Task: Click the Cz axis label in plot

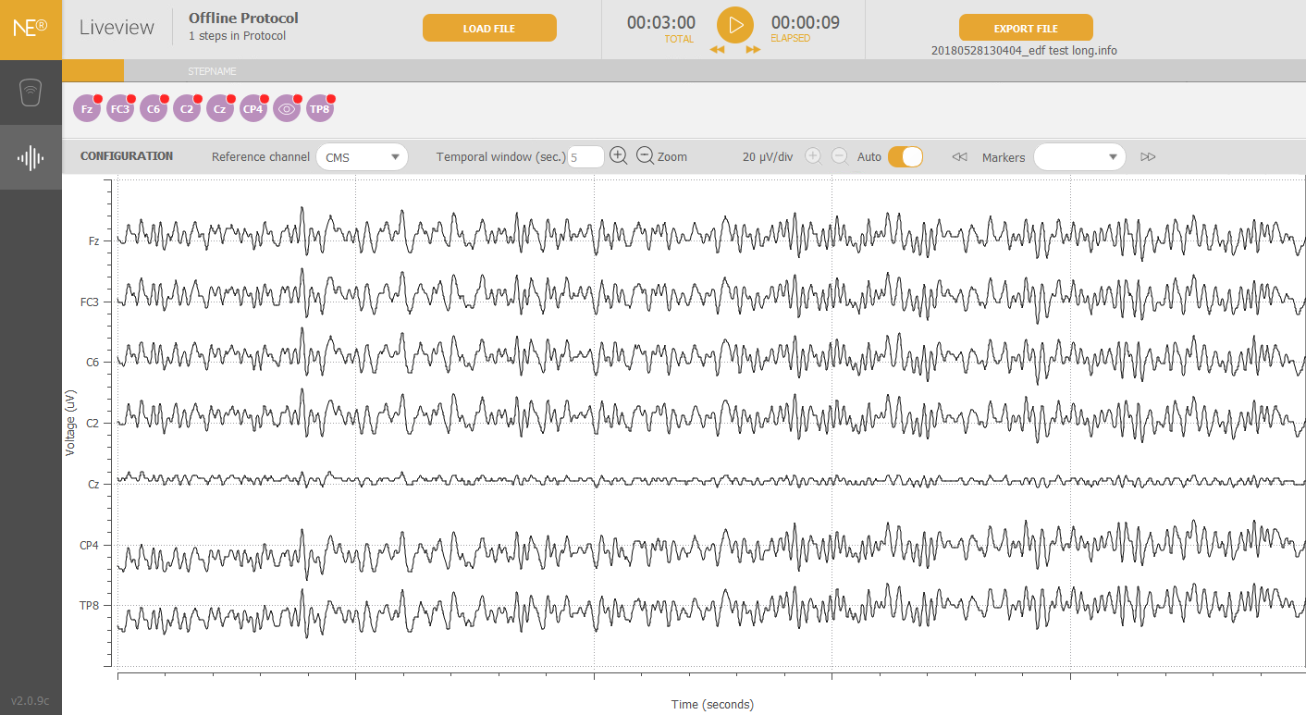Action: (93, 485)
